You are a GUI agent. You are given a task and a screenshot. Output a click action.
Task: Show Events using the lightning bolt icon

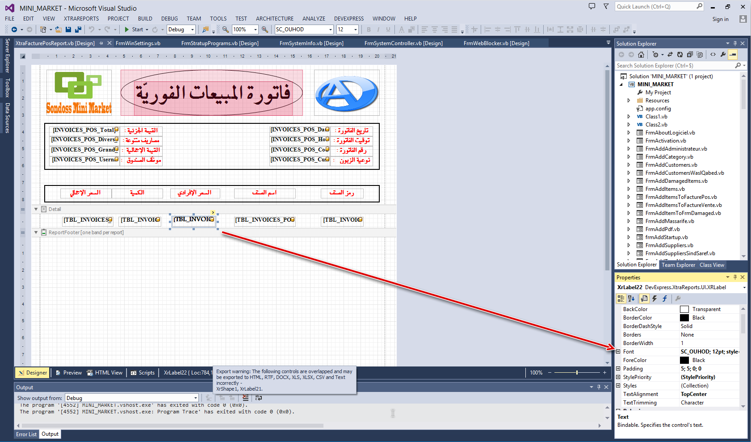coord(655,299)
